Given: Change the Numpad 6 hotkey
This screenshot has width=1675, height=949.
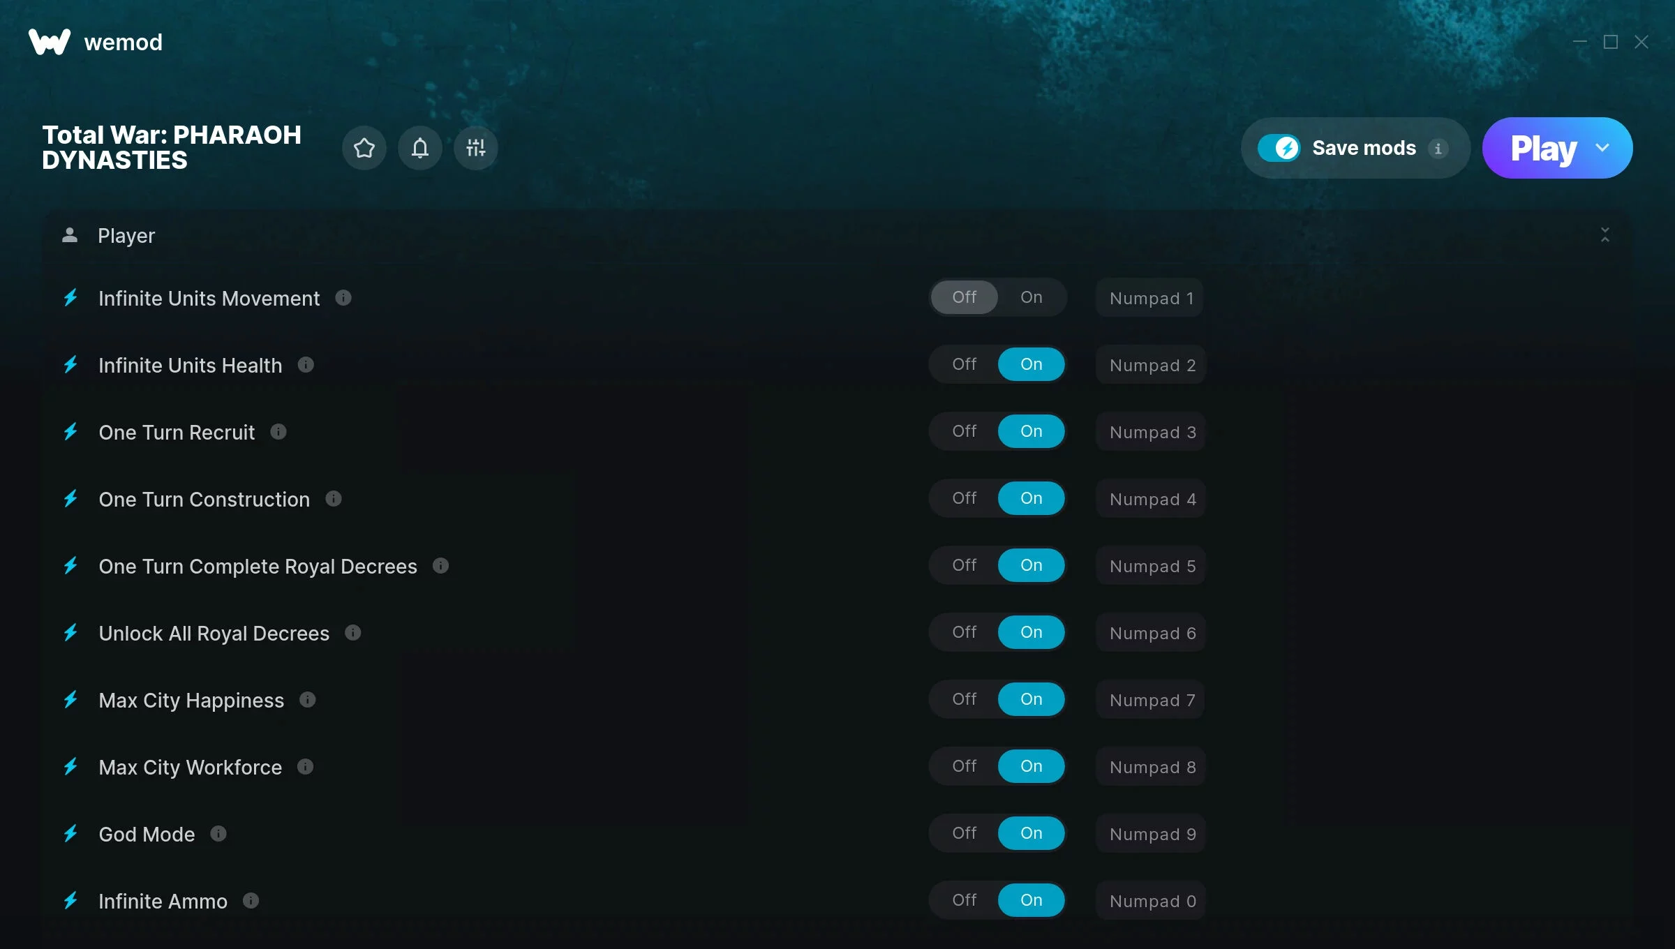Looking at the screenshot, I should [1151, 633].
